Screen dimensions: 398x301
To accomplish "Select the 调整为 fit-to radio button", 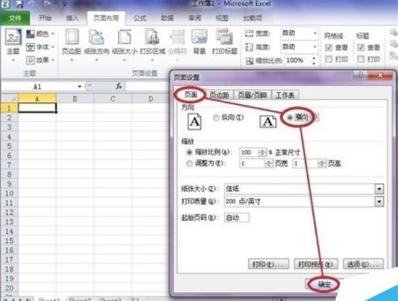I will pyautogui.click(x=189, y=163).
